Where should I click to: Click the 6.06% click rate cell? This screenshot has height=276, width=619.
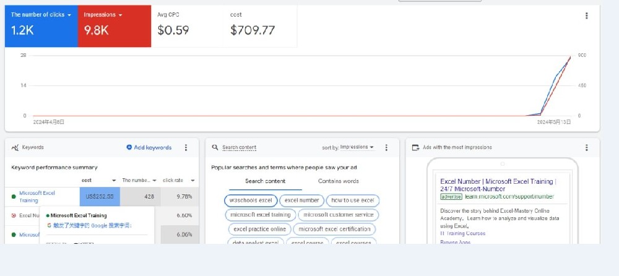pyautogui.click(x=180, y=235)
